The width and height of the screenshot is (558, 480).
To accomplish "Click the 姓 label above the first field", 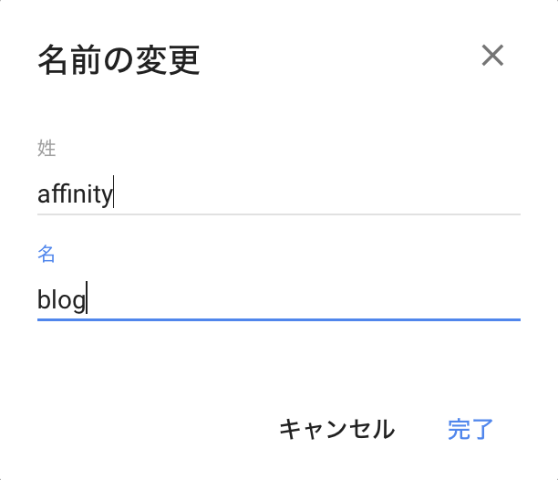I will click(x=46, y=146).
